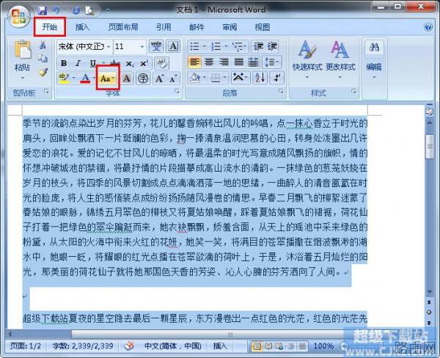Image resolution: width=440 pixels, height=358 pixels.
Task: Increase paragraph indent
Action: [x=272, y=46]
